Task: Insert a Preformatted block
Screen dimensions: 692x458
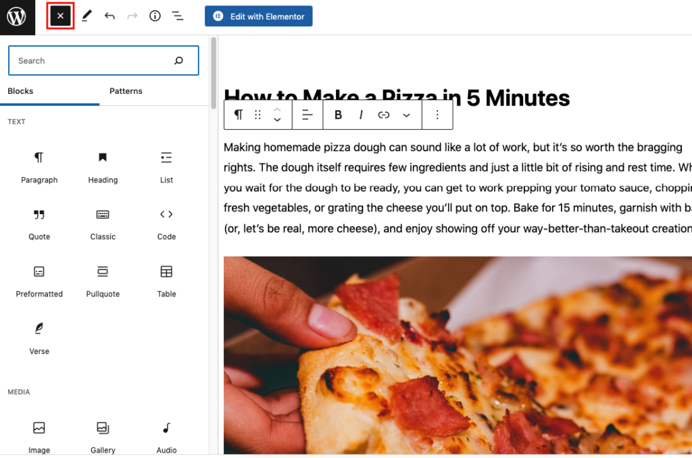Action: [x=39, y=282]
